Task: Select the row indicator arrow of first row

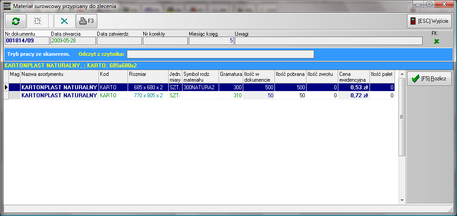Action: point(6,87)
